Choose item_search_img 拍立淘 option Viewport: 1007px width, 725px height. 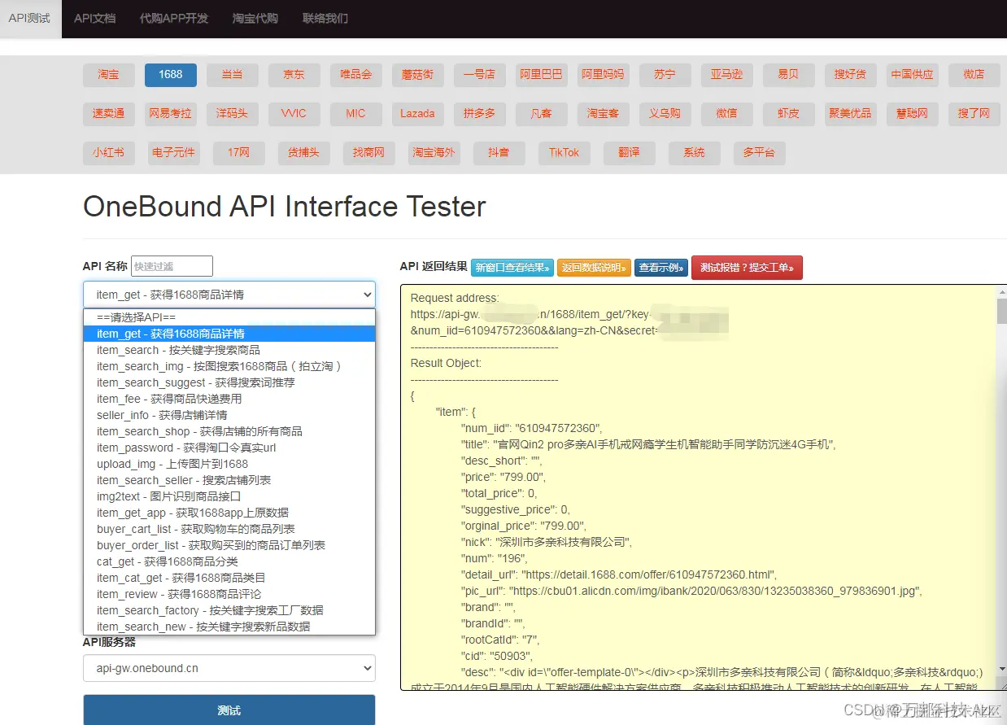[229, 366]
